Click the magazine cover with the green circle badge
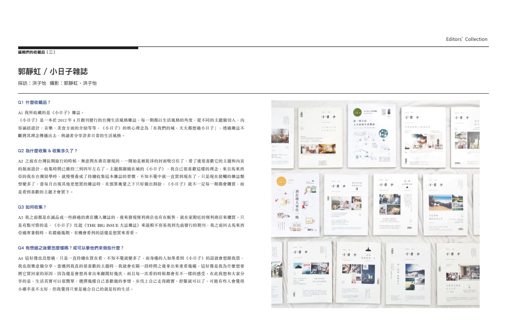Screen dimensions: 507x326 (371, 136)
